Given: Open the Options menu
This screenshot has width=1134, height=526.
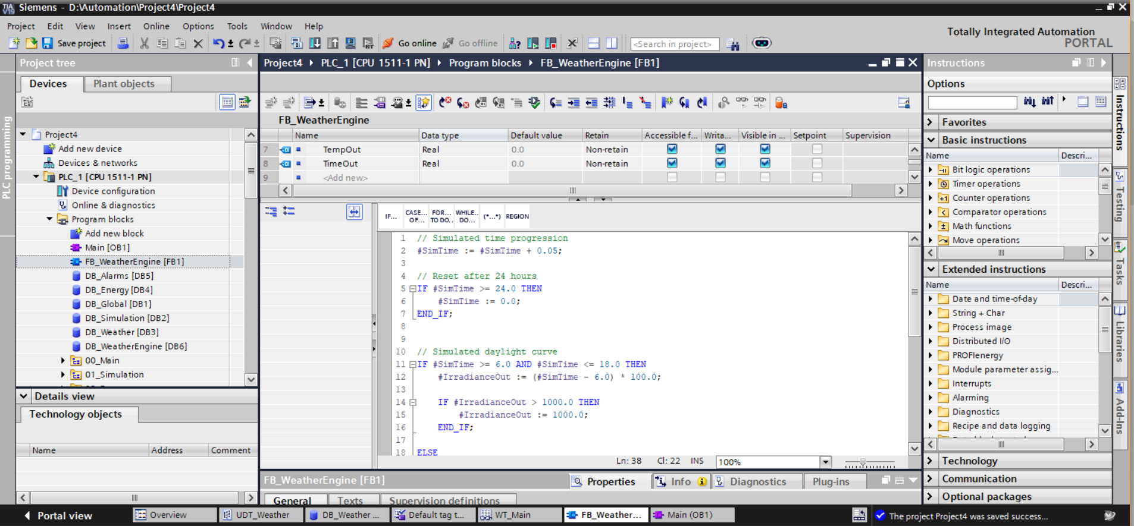Looking at the screenshot, I should pos(198,26).
